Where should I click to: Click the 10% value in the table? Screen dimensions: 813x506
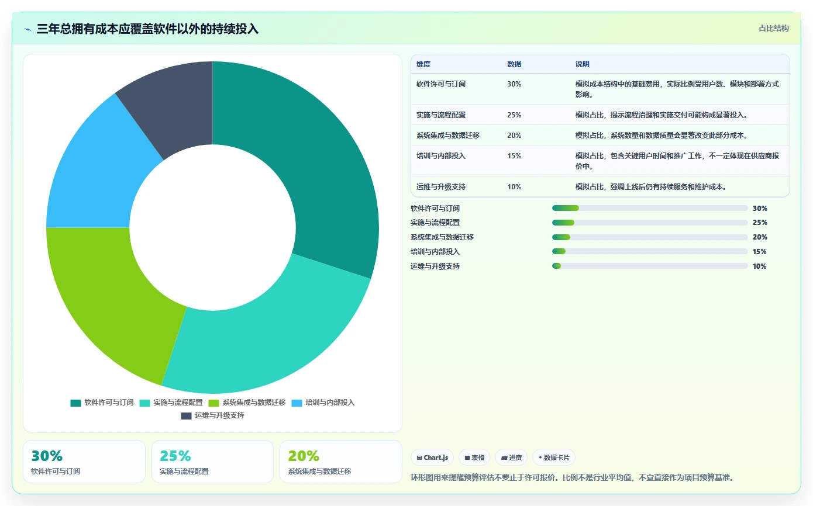pyautogui.click(x=514, y=187)
